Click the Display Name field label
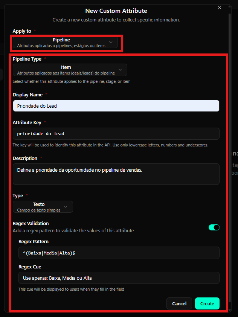Screen dimensions: 238x317 pos(27,95)
